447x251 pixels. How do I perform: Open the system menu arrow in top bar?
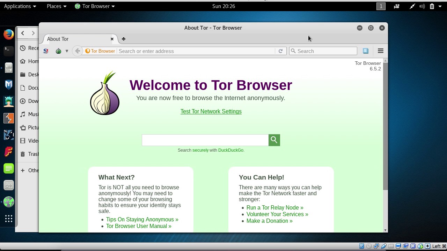(440, 6)
